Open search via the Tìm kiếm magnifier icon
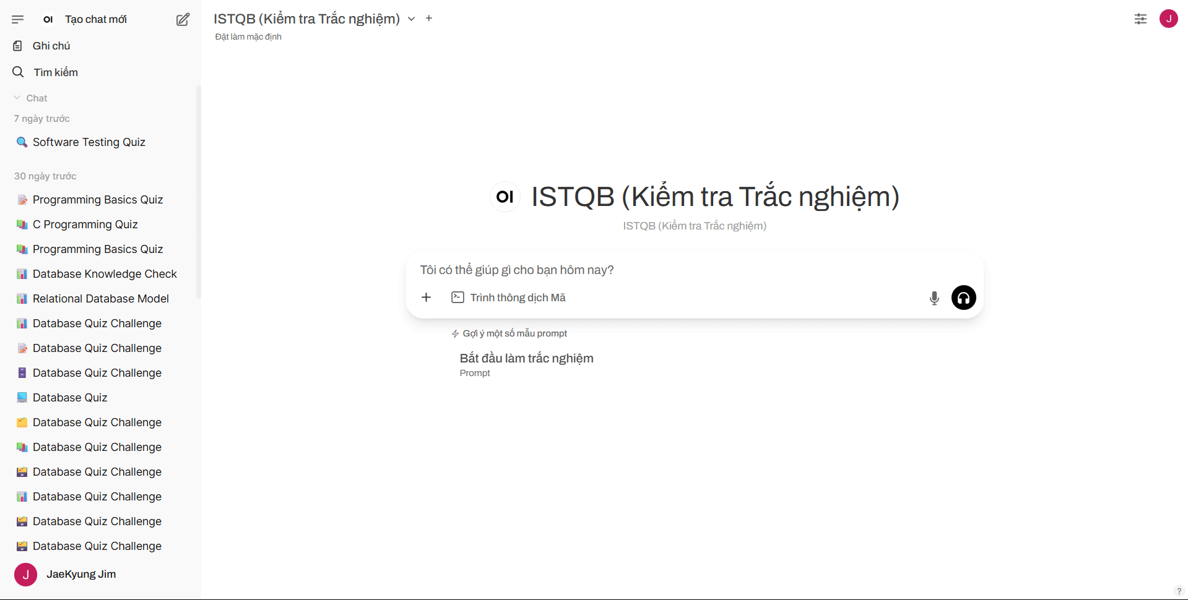The width and height of the screenshot is (1188, 600). (18, 72)
